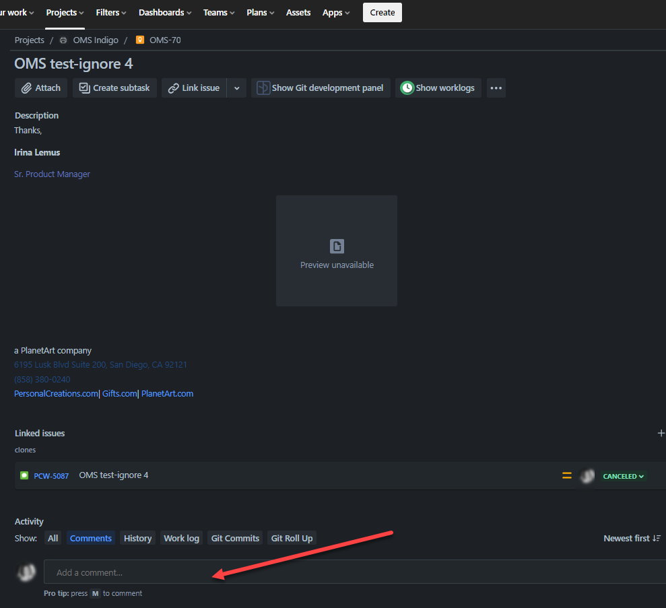The height and width of the screenshot is (608, 666).
Task: Open linked issue PCW-5087
Action: (x=51, y=476)
